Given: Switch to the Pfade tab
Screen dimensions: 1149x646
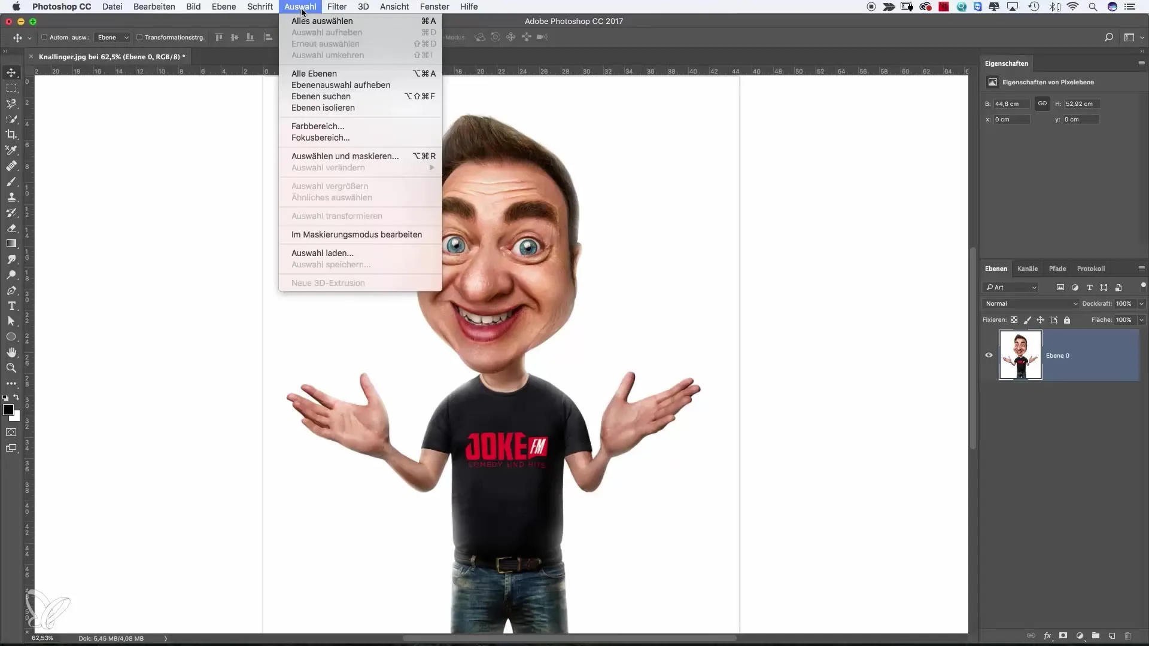Looking at the screenshot, I should (1057, 269).
